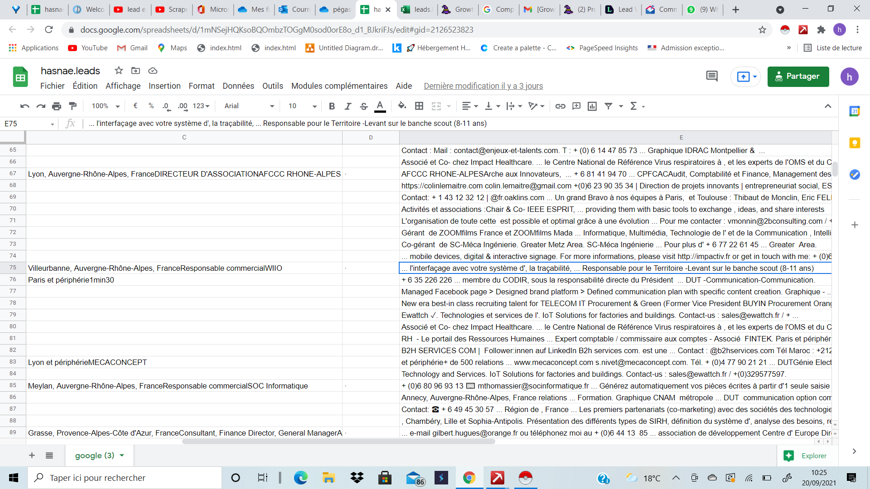870x489 pixels.
Task: Open horizontal align dropdown
Action: 470,106
